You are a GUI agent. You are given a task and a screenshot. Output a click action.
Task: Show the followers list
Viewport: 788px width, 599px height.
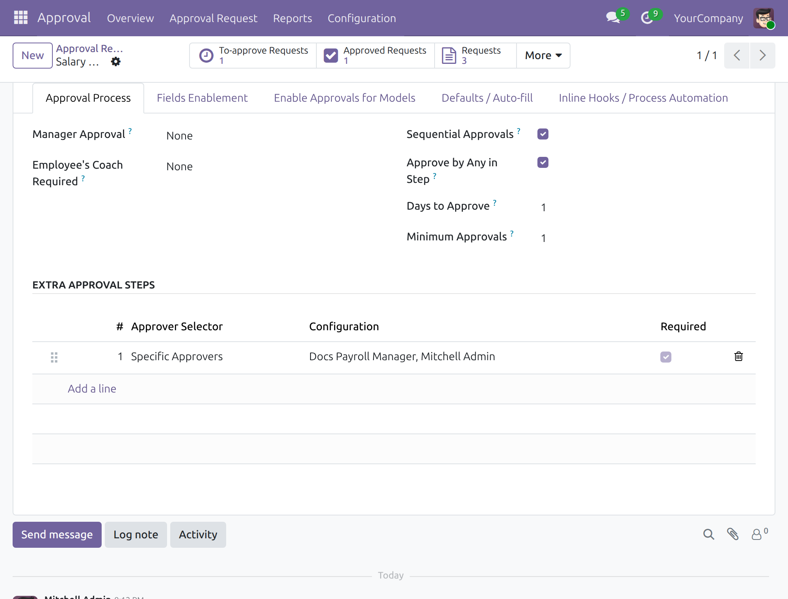pos(760,534)
